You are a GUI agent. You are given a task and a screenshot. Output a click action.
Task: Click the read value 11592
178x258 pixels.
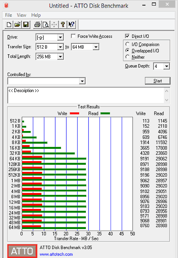pos(161,142)
